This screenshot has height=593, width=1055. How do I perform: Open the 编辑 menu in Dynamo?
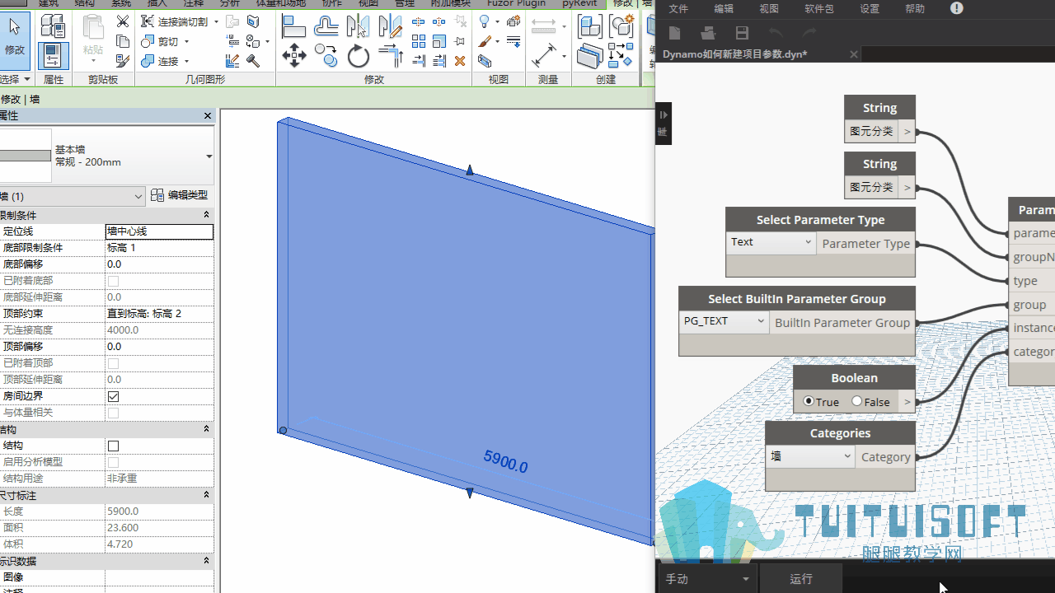pos(724,9)
